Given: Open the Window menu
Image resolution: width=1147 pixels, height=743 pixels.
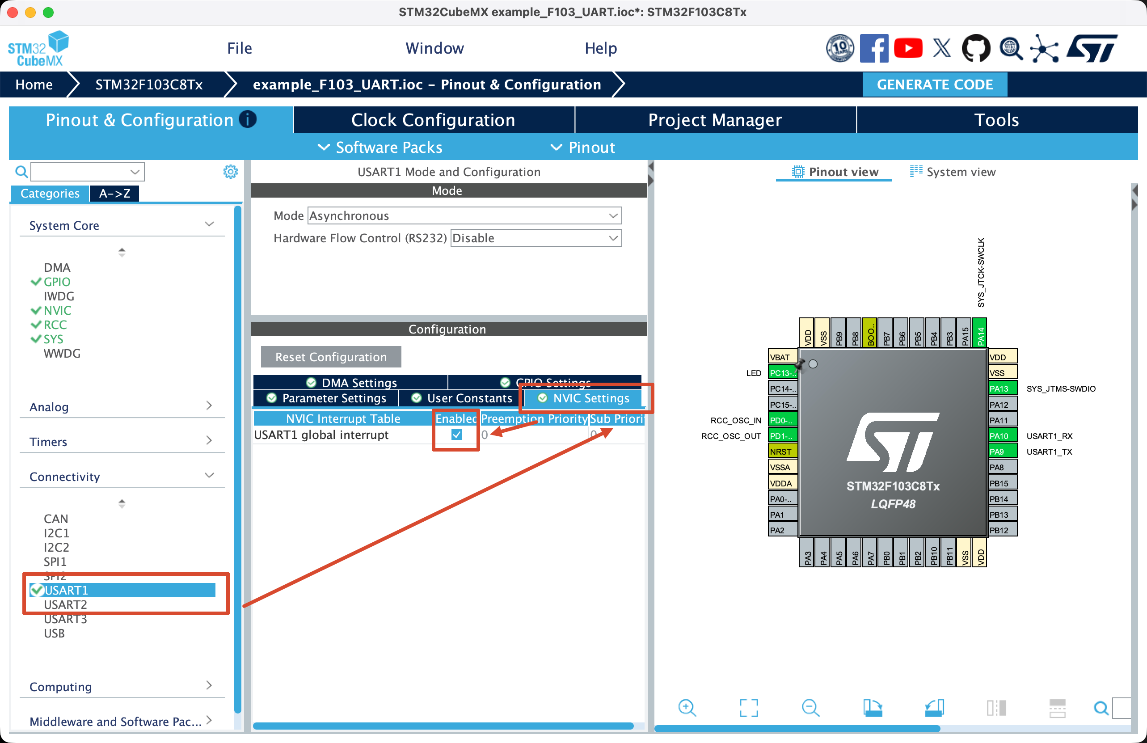Looking at the screenshot, I should 434,48.
